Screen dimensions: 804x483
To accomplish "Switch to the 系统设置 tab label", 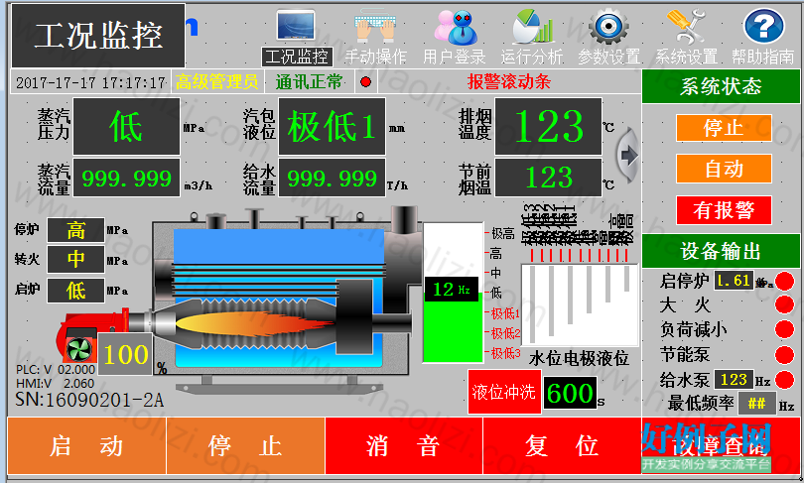I will (x=686, y=57).
